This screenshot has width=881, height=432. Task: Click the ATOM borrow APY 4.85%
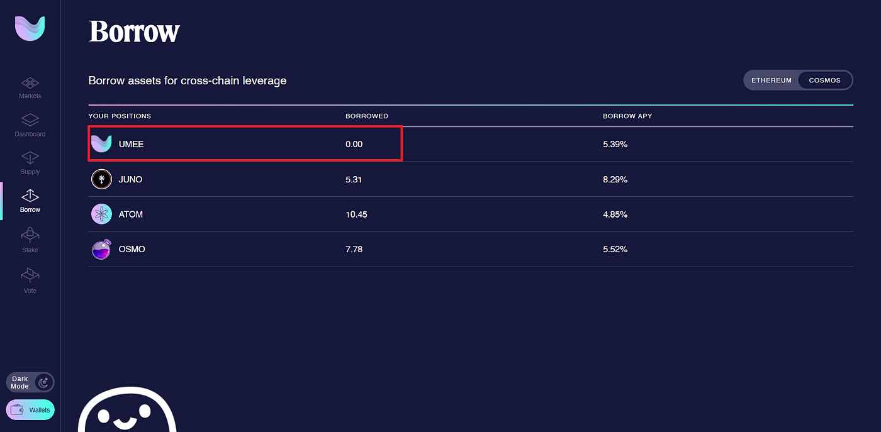(x=615, y=214)
